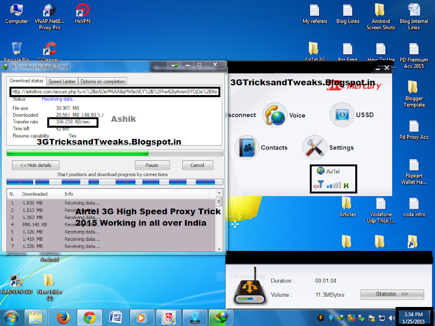This screenshot has width=435, height=326.
Task: Open New folder (2) on desktop
Action: (x=49, y=287)
